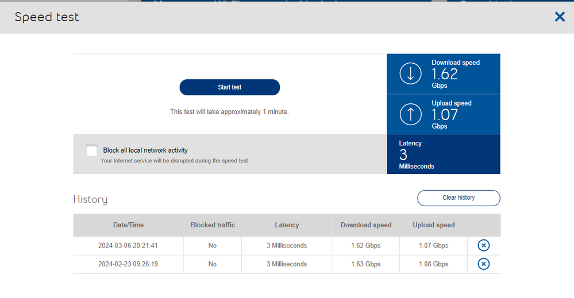Click the 1.62 Gbps download cell
The height and width of the screenshot is (298, 574).
tap(365, 246)
